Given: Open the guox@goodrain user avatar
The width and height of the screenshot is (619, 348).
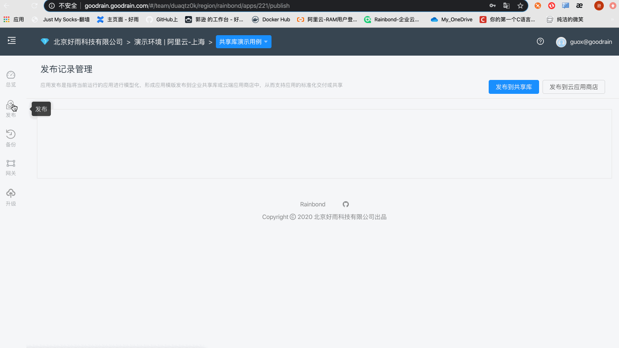Looking at the screenshot, I should coord(561,42).
